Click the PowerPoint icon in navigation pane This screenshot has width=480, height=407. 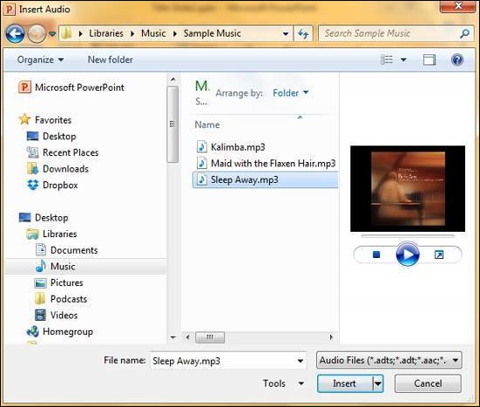point(24,87)
